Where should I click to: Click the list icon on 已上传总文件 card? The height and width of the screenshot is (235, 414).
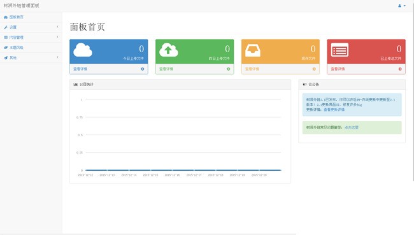pyautogui.click(x=339, y=50)
